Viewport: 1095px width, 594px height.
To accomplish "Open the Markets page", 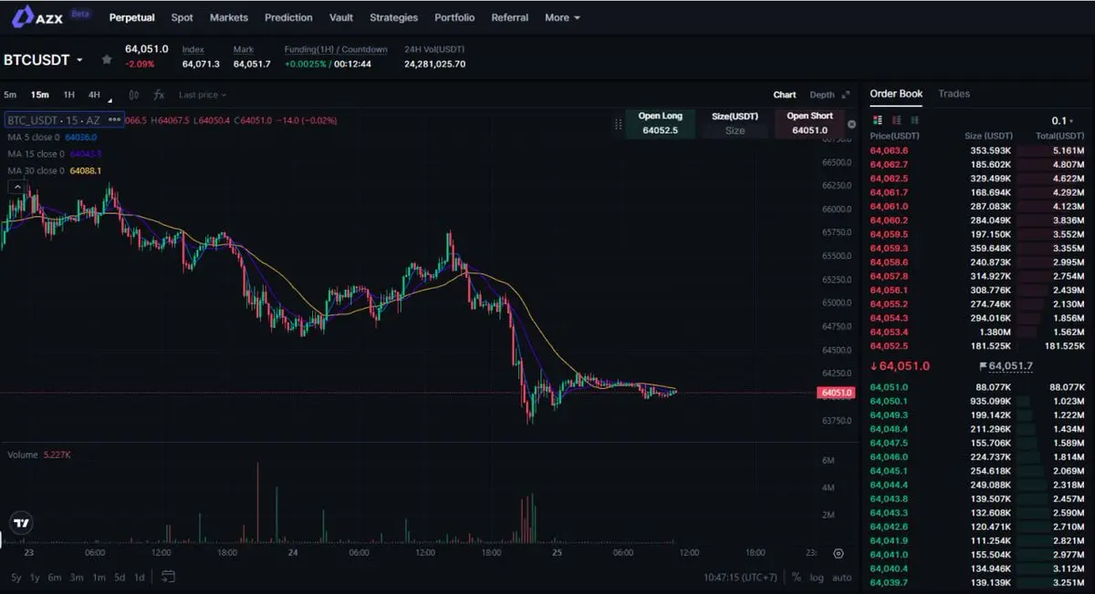I will pos(228,17).
